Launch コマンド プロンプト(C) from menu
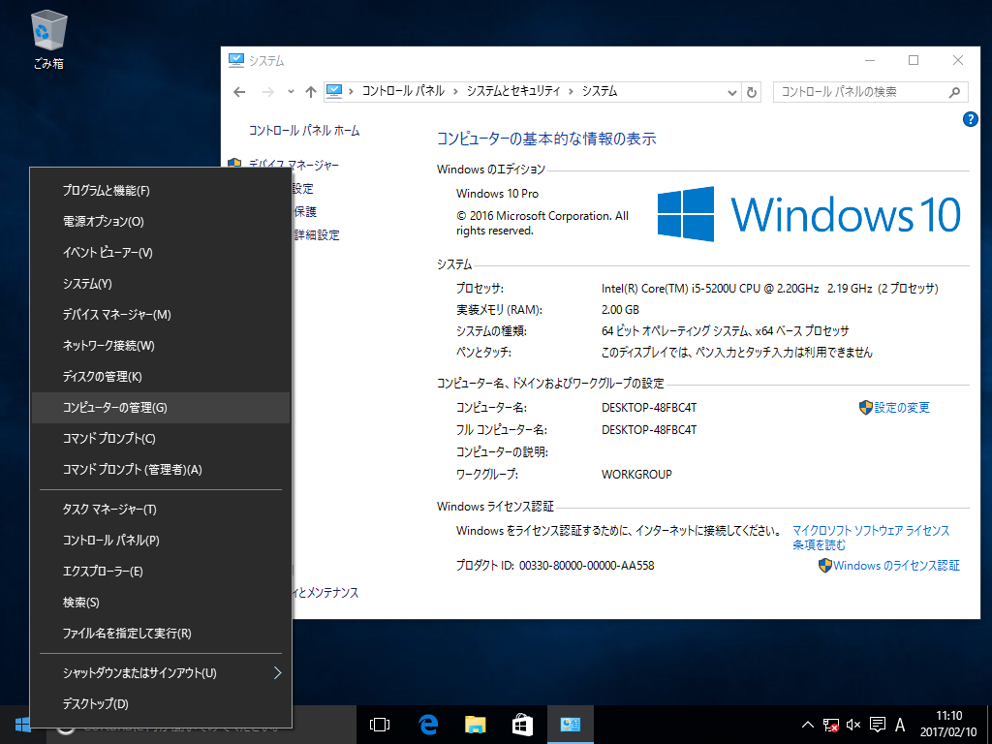This screenshot has width=992, height=744. click(161, 439)
